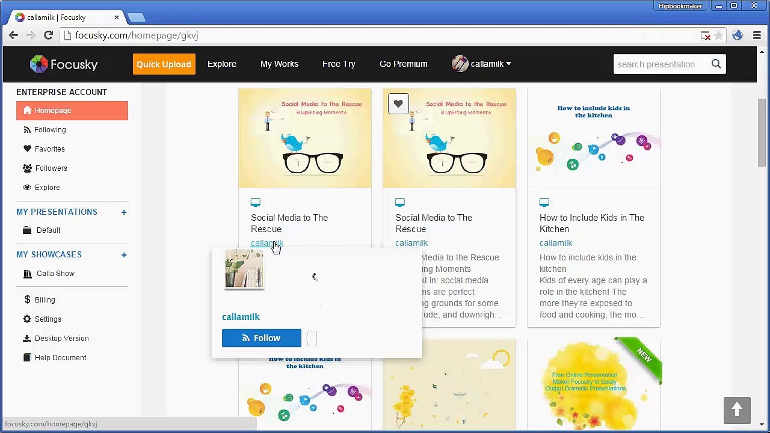Open the yellow flowers presentation thumbnail
The image size is (770, 433).
449,385
